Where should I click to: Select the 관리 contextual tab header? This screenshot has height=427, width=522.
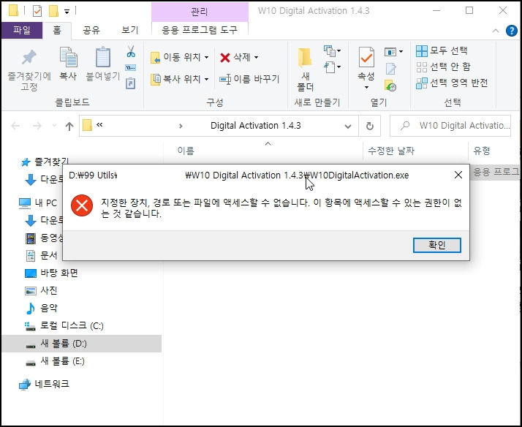(x=200, y=12)
